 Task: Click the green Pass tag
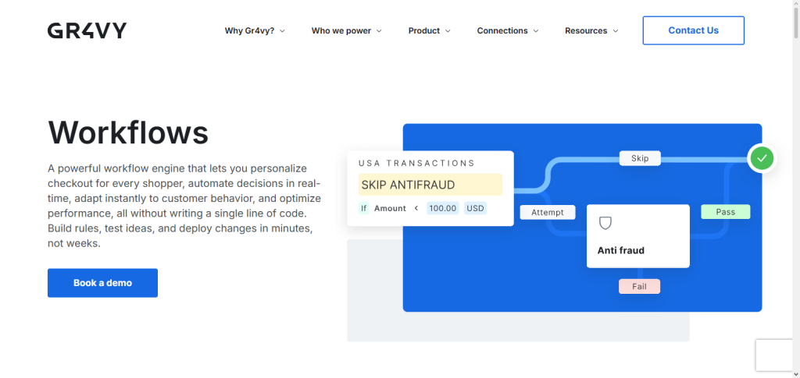[x=725, y=212]
